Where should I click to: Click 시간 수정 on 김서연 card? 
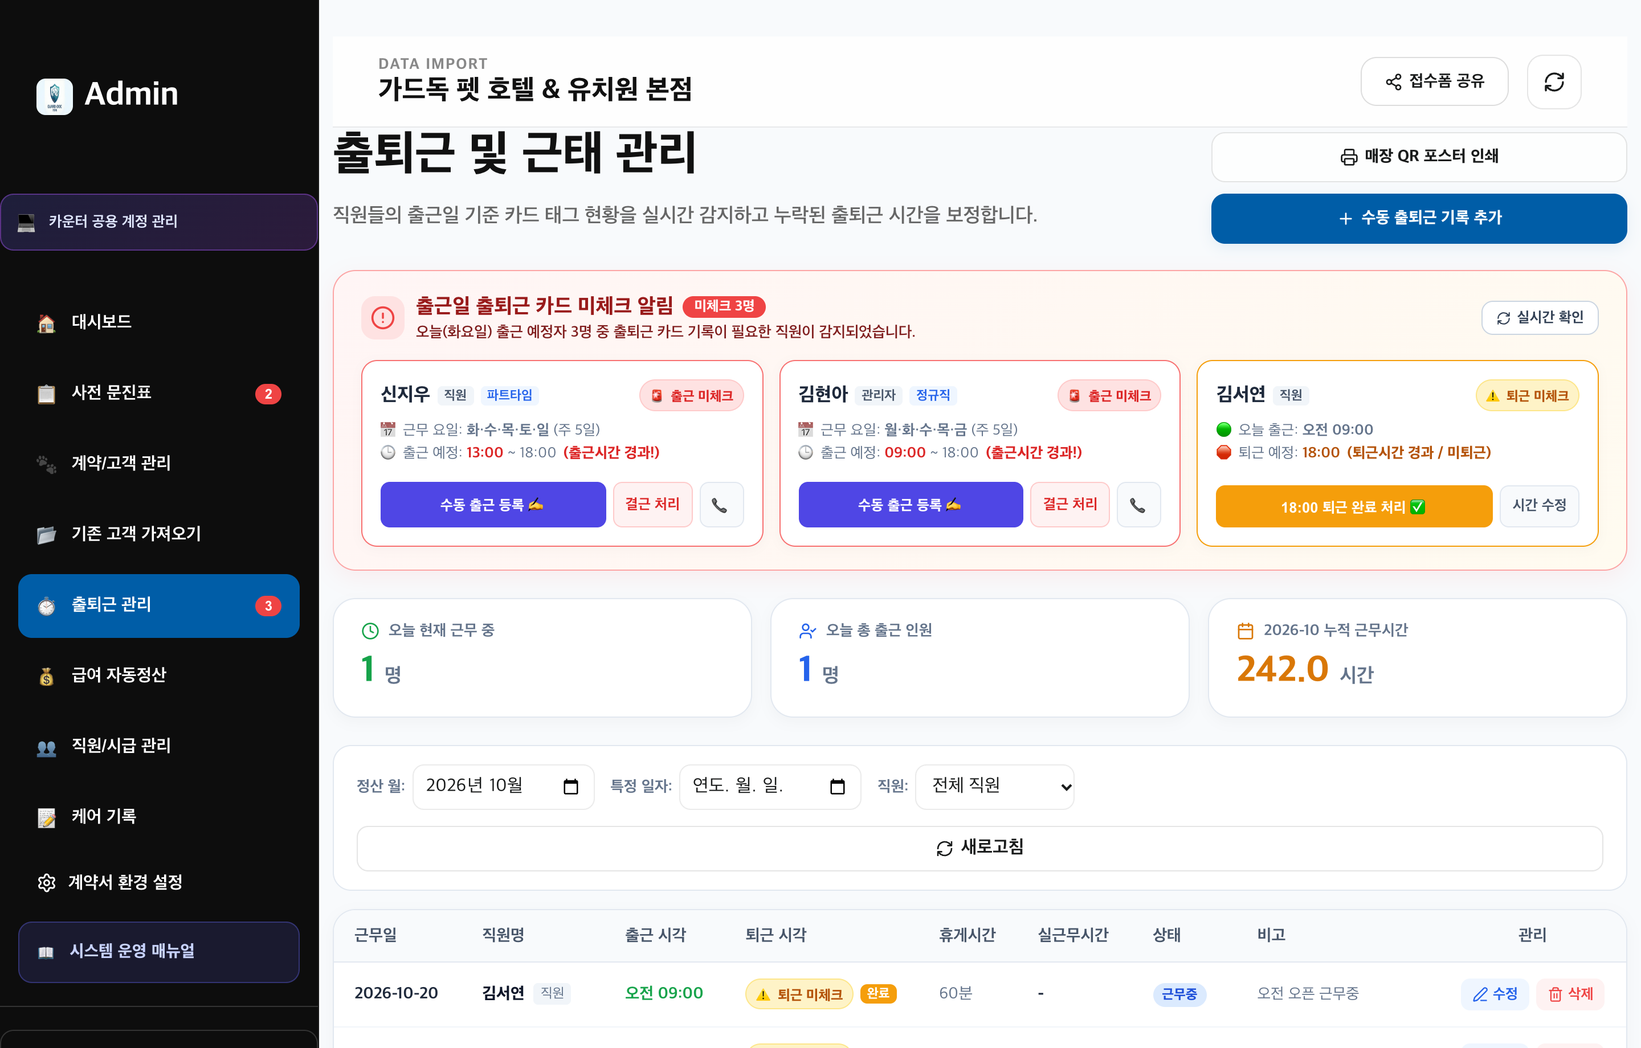(x=1539, y=506)
